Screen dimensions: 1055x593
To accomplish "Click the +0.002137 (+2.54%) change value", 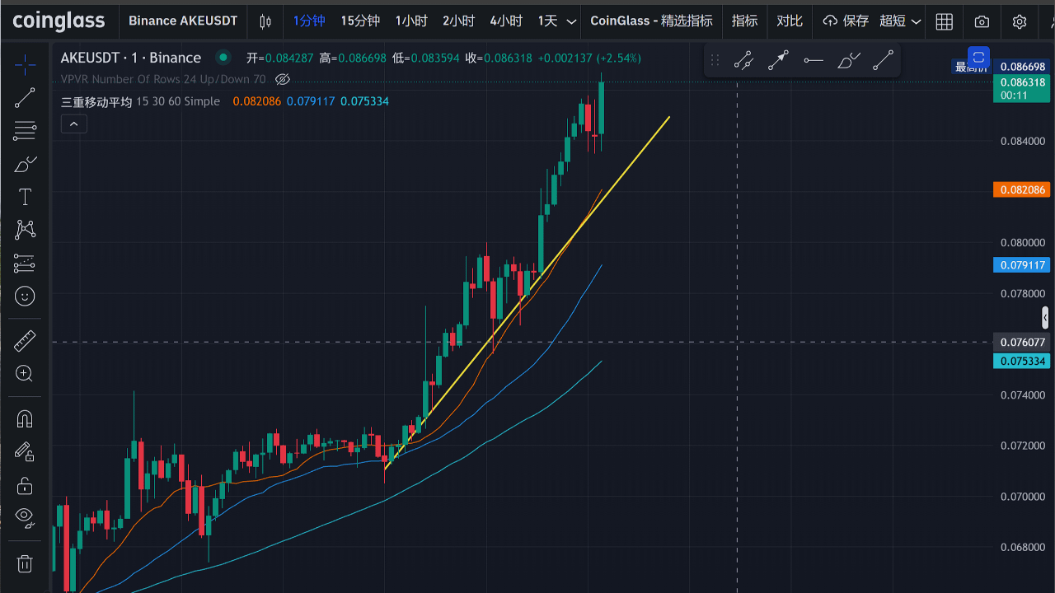I will coord(589,58).
